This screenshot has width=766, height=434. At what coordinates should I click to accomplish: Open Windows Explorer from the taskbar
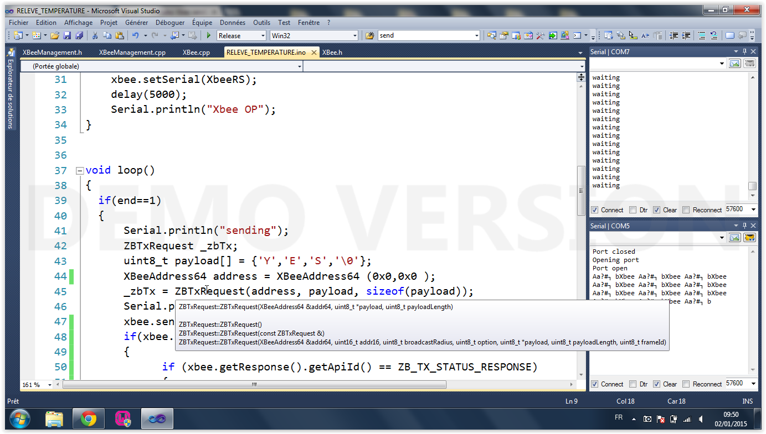(54, 420)
